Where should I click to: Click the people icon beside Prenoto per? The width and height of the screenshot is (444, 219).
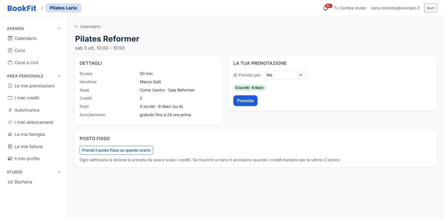[235, 75]
